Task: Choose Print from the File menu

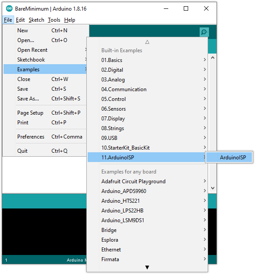Action: pos(45,123)
